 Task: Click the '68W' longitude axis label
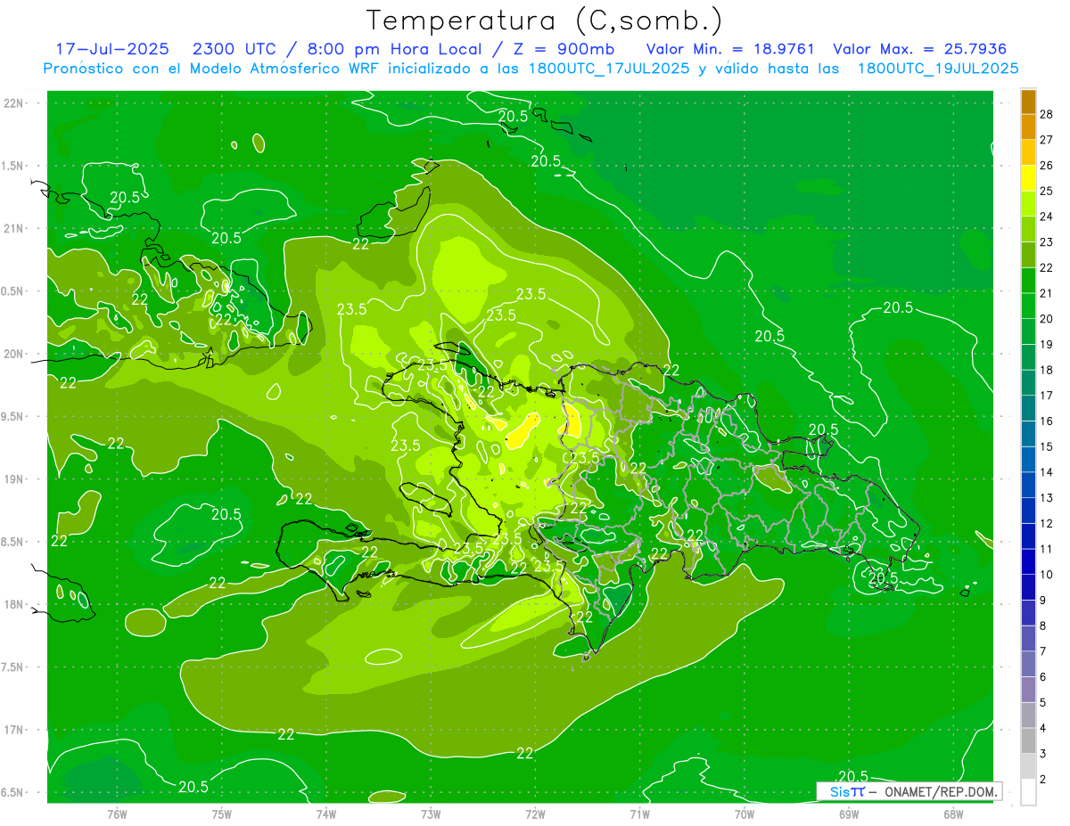coord(953,814)
